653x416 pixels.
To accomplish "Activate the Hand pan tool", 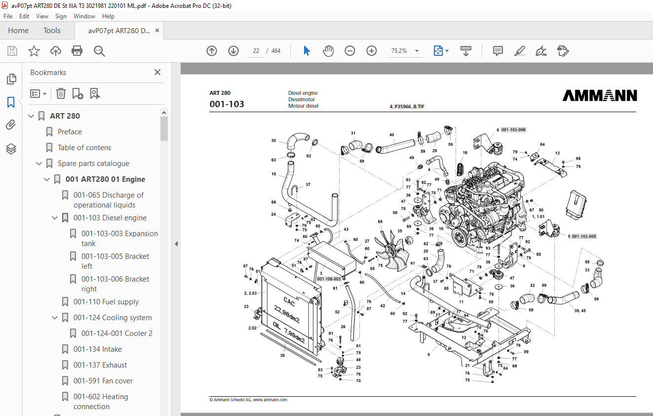I will [x=328, y=51].
